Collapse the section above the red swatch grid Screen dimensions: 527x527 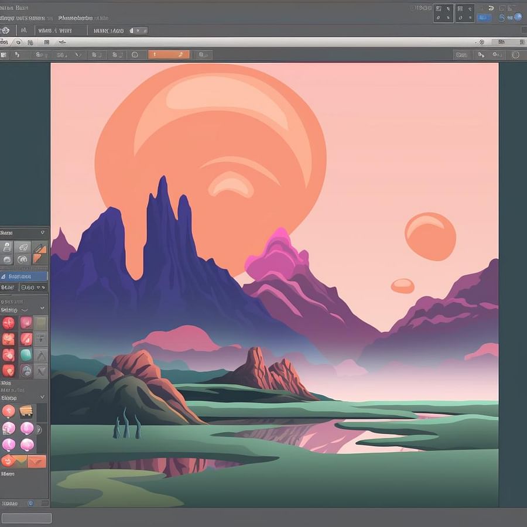[x=42, y=308]
